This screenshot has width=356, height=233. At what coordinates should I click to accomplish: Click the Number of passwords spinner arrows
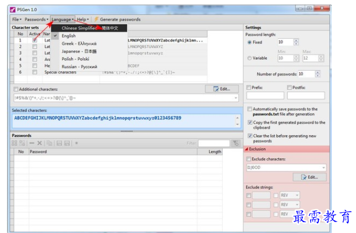318,74
